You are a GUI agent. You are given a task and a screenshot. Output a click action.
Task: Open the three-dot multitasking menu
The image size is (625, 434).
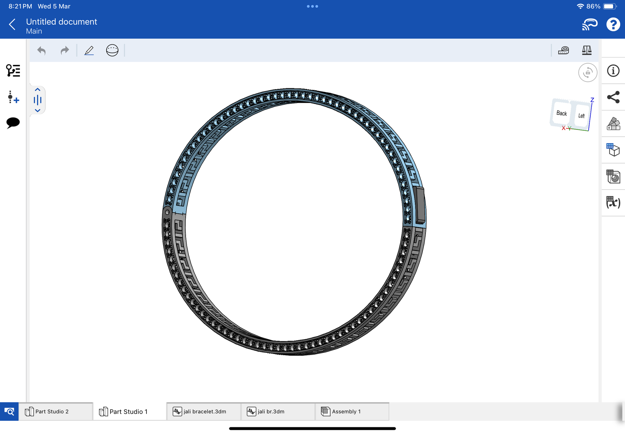312,6
